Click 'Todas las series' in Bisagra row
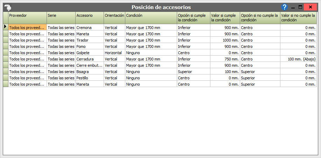321x158 pixels. coord(61,72)
